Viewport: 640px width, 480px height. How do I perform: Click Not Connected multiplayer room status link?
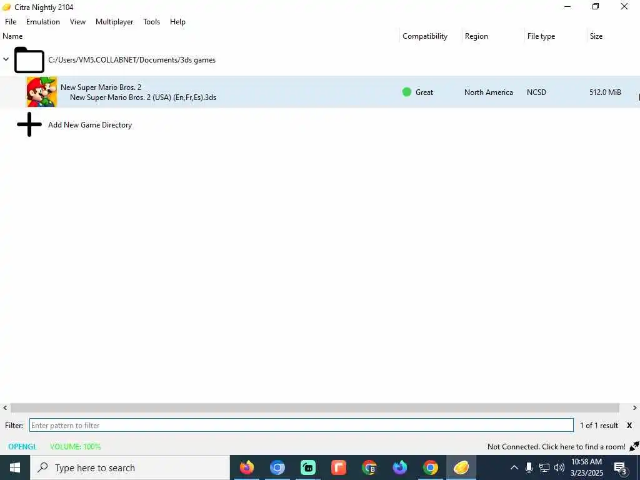(556, 446)
